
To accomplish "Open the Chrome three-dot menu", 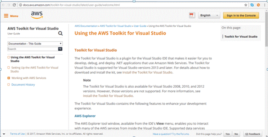I will [264, 5].
